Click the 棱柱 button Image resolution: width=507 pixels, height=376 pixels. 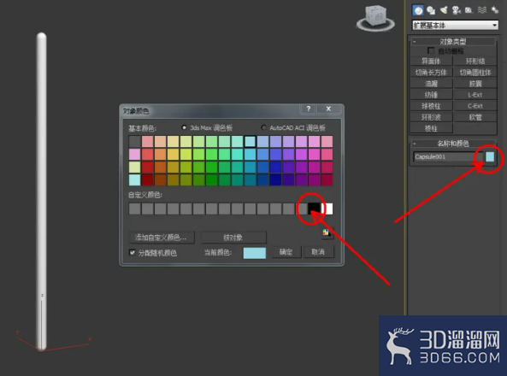[431, 128]
